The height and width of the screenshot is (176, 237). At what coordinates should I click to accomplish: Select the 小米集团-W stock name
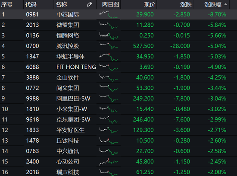(72, 109)
